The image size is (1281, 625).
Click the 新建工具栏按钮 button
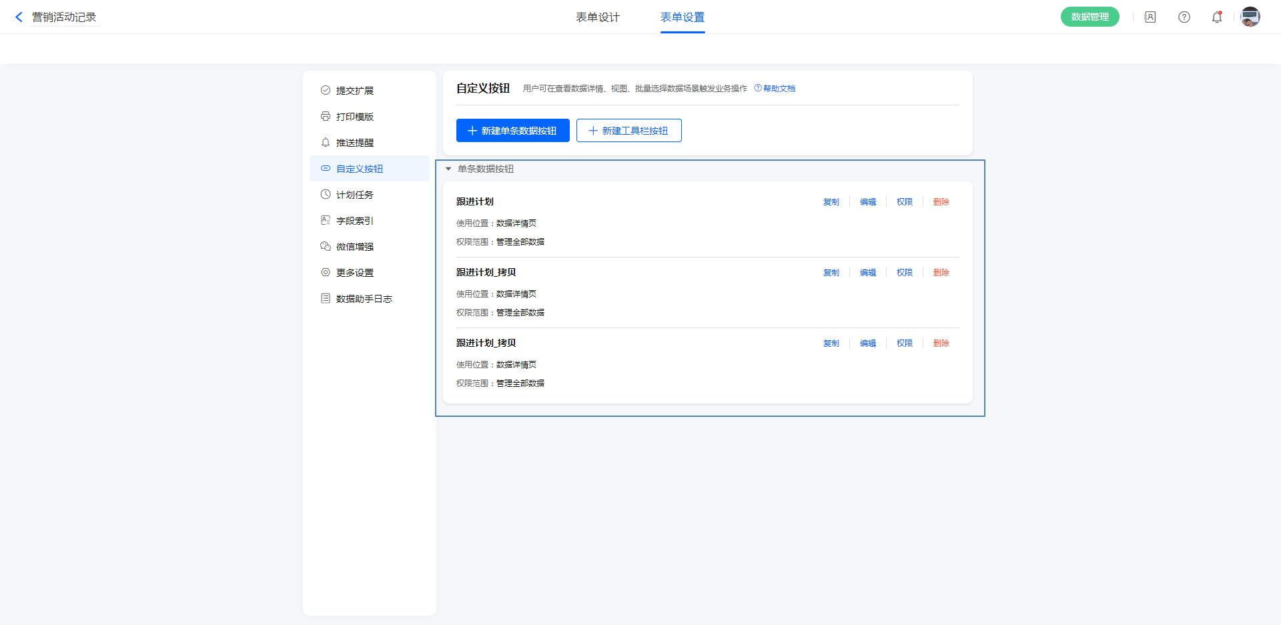[x=628, y=131]
